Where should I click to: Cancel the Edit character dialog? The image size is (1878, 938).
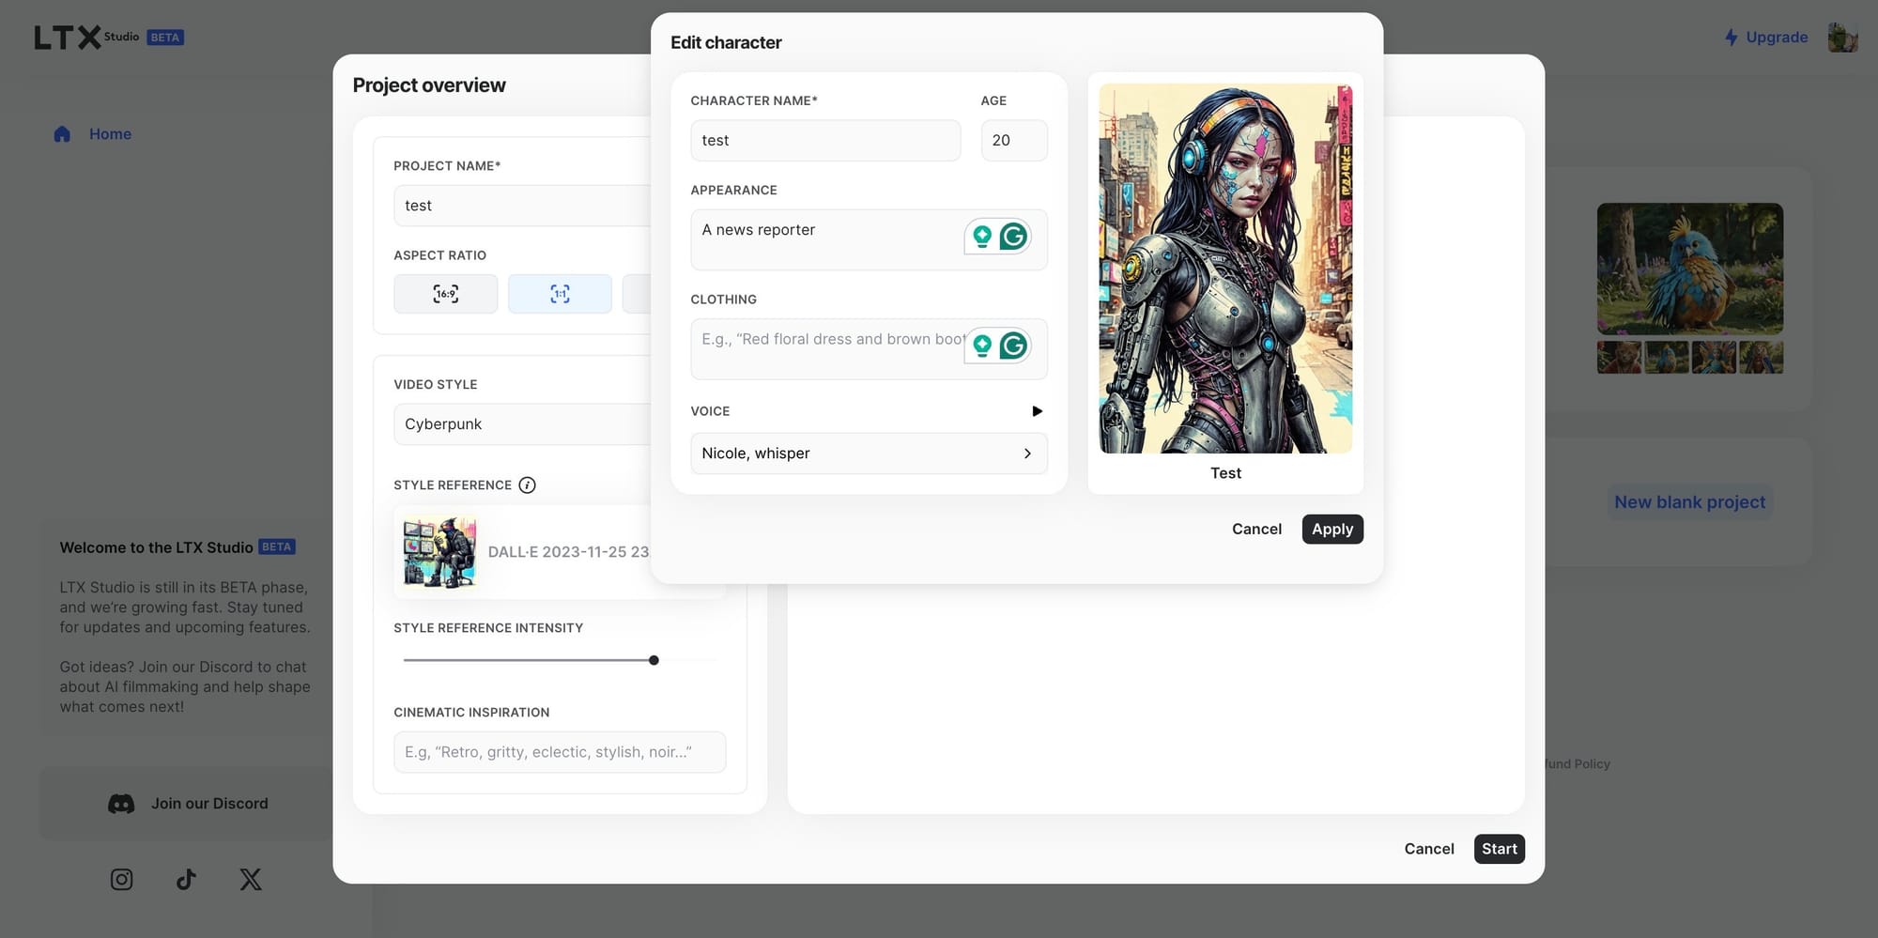click(1256, 530)
